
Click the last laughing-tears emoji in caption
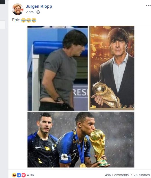point(34,20)
